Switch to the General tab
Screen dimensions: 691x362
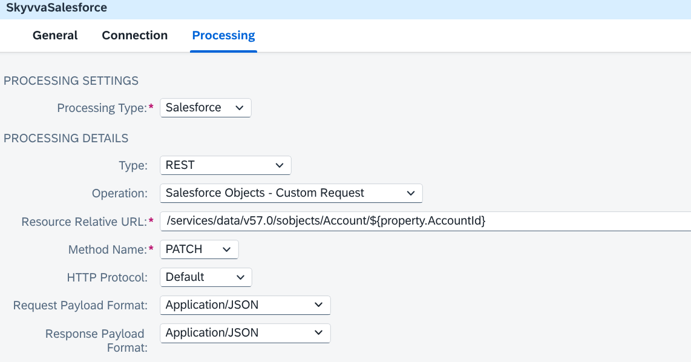coord(55,35)
